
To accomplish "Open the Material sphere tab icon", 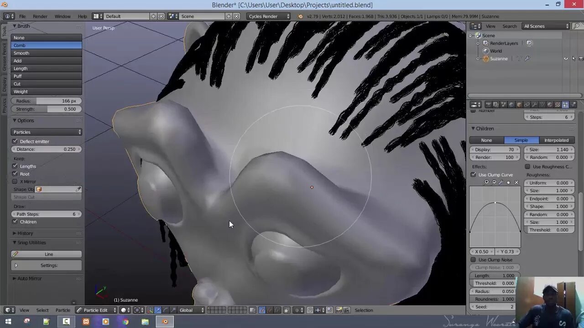I will click(550, 105).
